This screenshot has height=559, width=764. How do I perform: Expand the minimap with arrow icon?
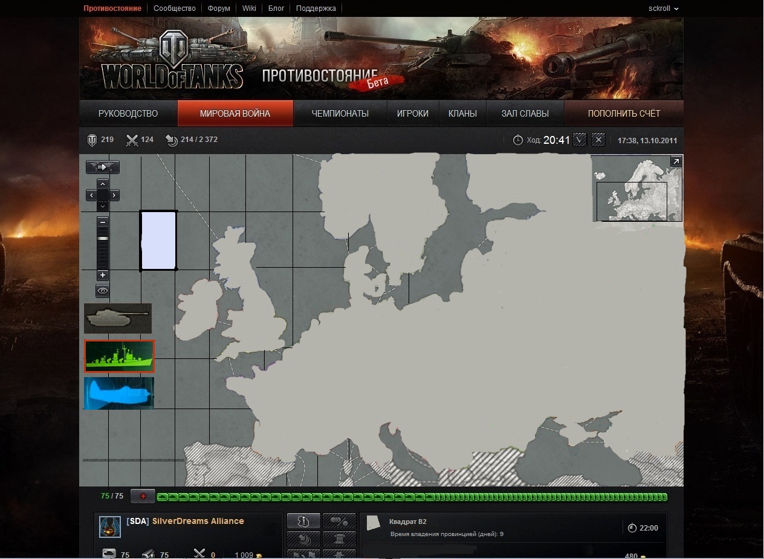tap(676, 161)
